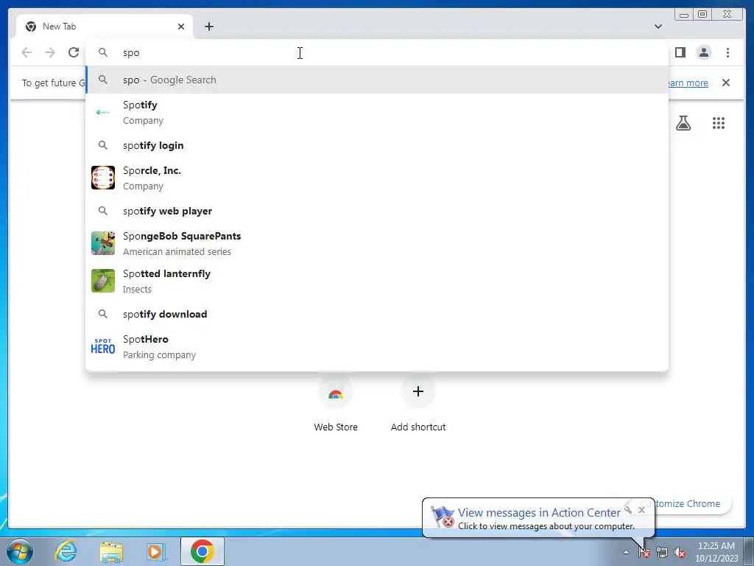Click the Sporcle logo thumbnail
Image resolution: width=754 pixels, height=566 pixels.
pos(103,178)
